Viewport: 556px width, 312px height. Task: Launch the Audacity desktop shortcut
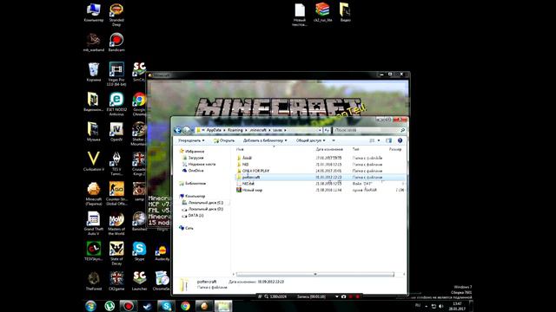pos(162,253)
